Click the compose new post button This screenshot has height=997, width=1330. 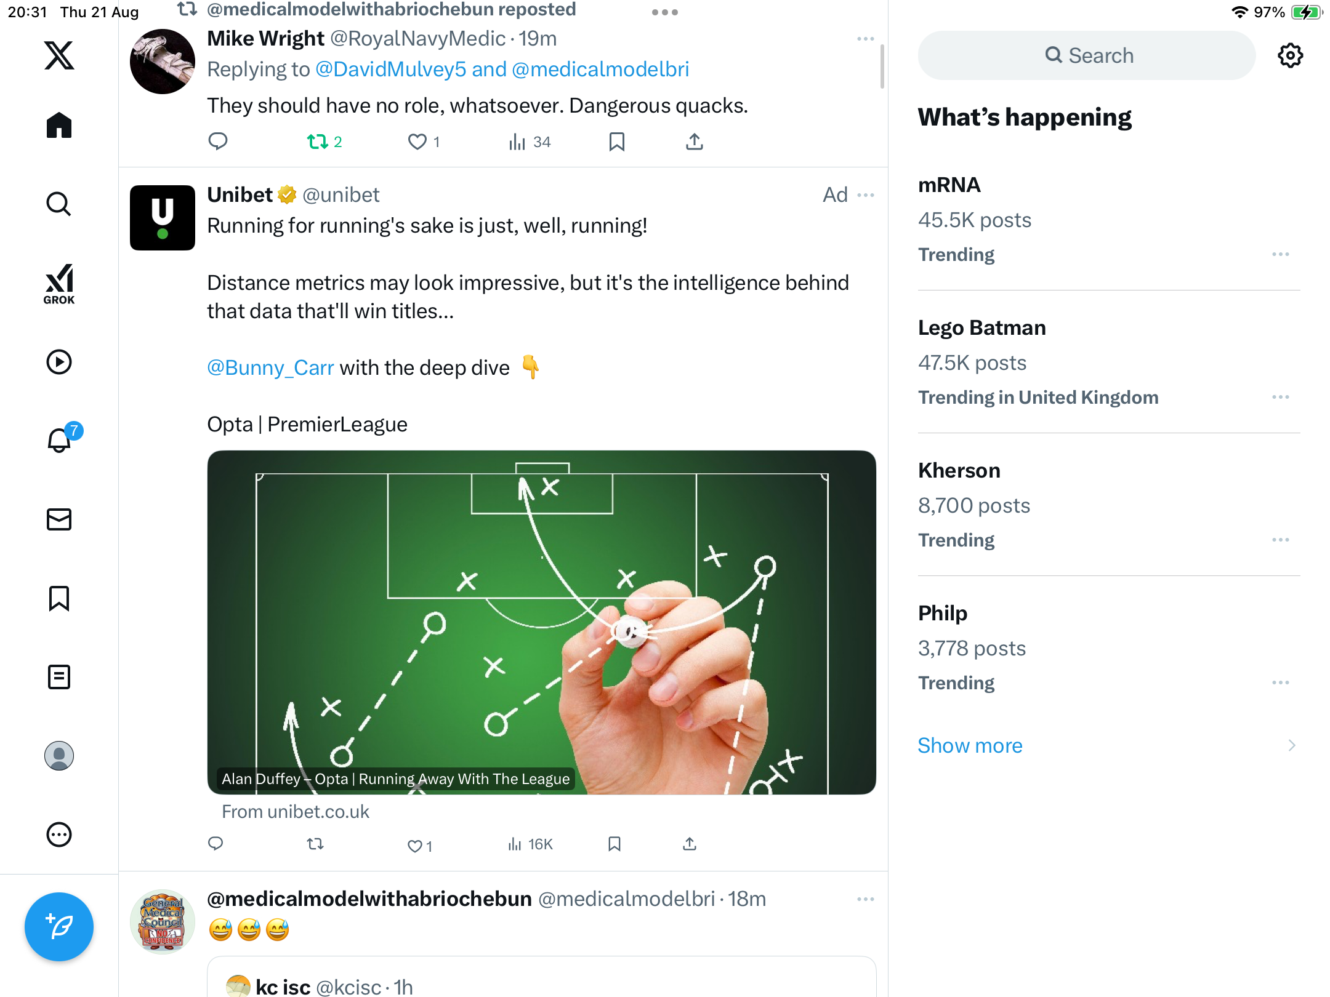point(59,926)
